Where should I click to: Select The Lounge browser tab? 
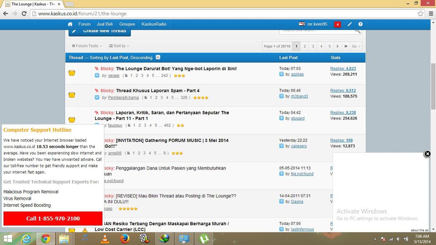(32, 4)
